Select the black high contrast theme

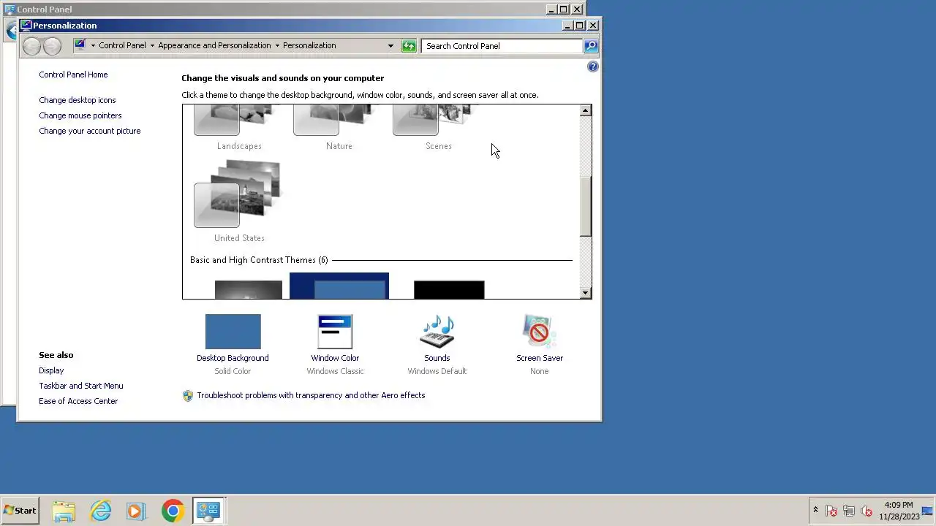point(449,290)
